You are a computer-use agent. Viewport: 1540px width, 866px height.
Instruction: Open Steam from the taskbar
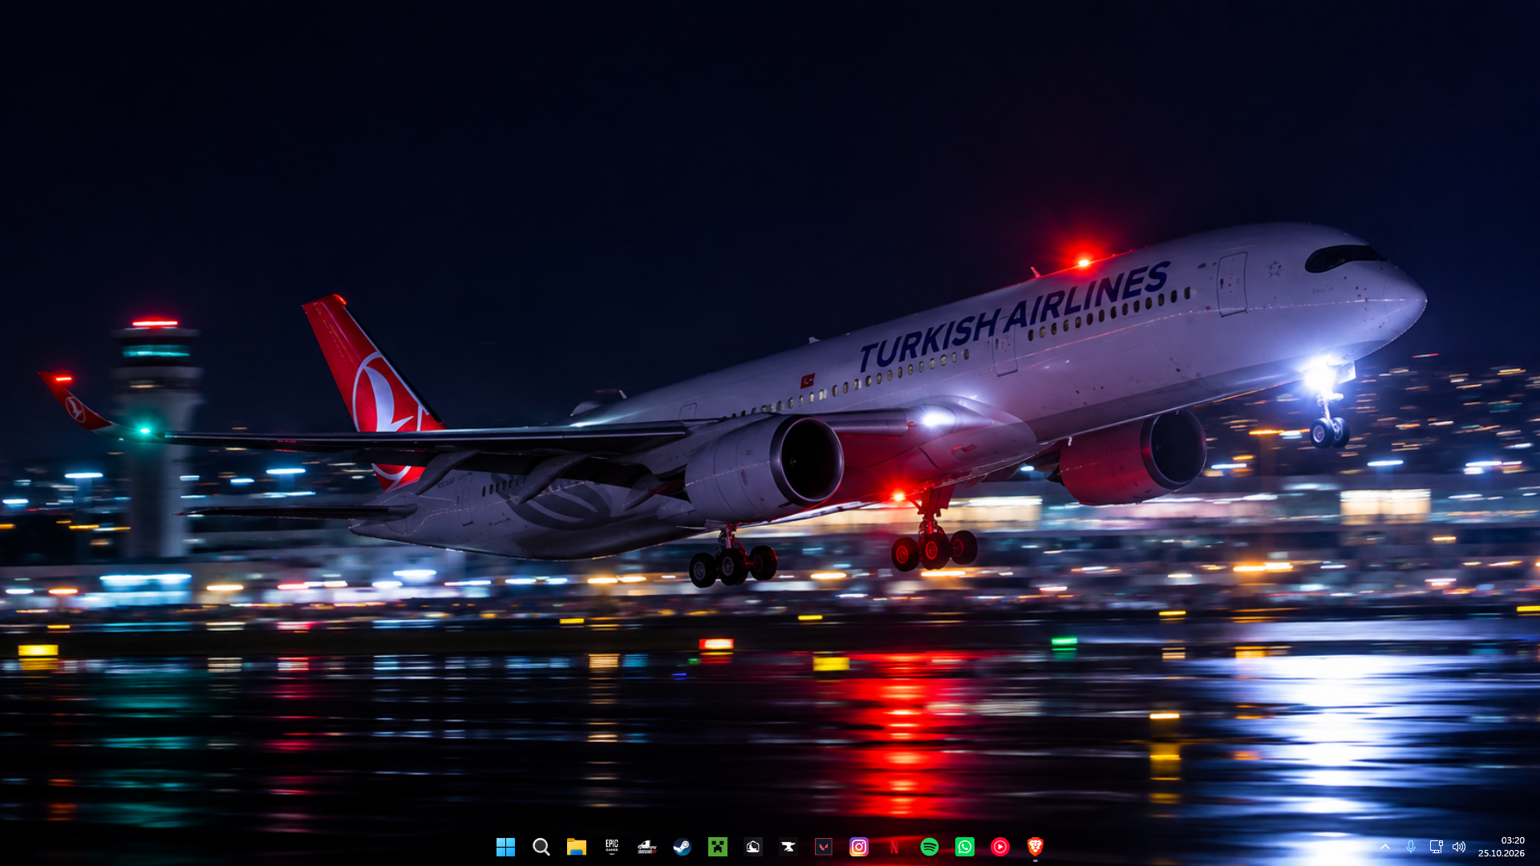(683, 847)
